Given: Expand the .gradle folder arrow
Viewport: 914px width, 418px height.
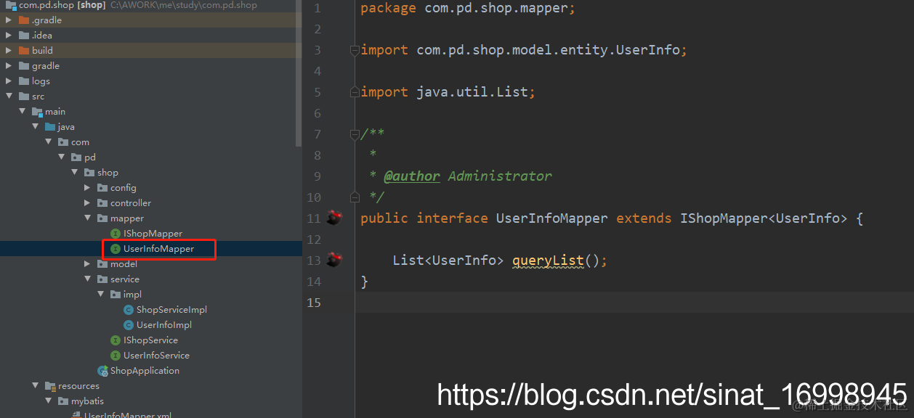Looking at the screenshot, I should [9, 20].
